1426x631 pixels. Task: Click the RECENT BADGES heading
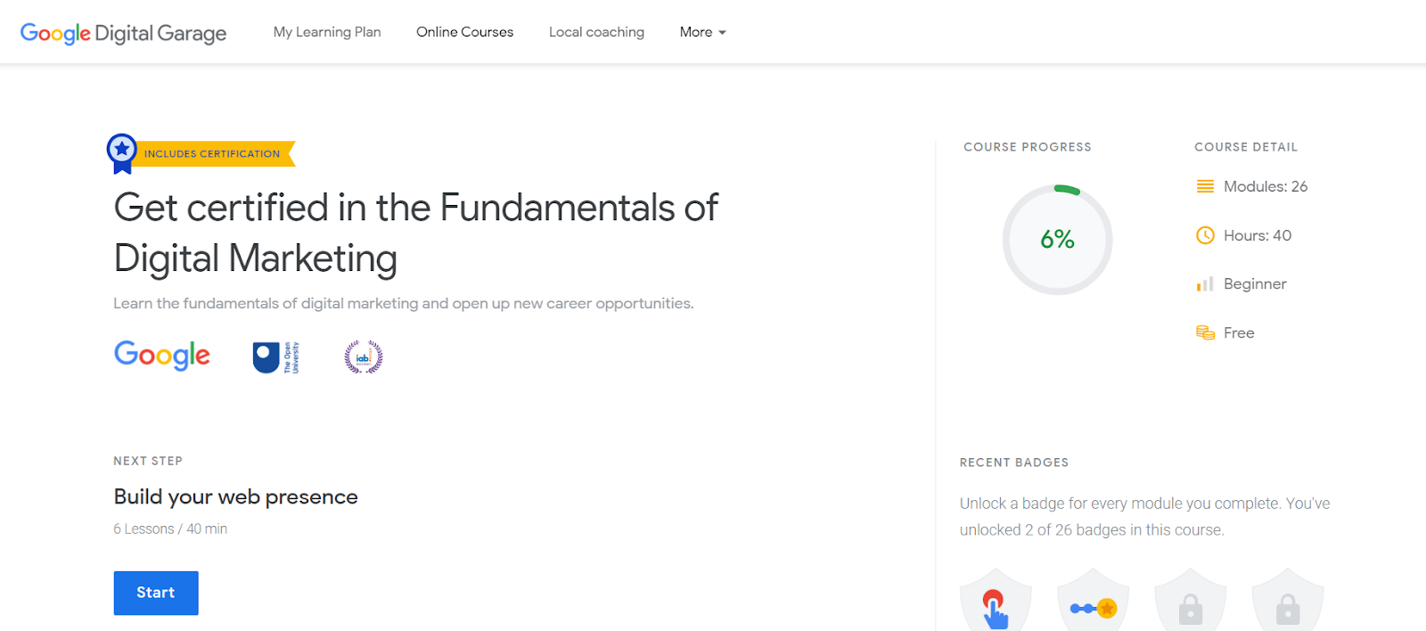pos(1014,463)
